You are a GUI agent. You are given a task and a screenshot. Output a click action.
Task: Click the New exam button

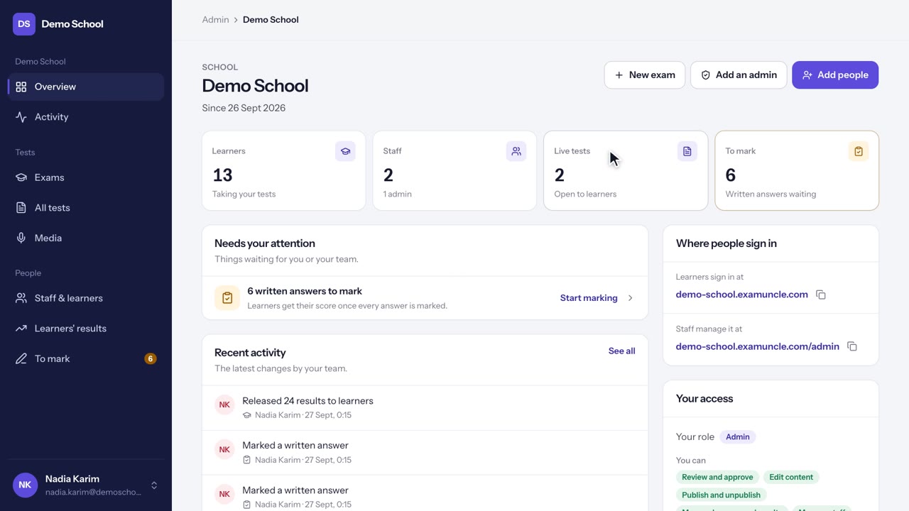tap(645, 75)
